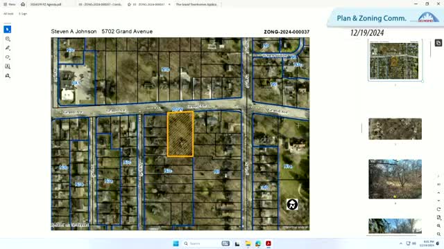
Task: Switch to the ZONG-2024-000037 Conditions tab
Action: coord(100,5)
